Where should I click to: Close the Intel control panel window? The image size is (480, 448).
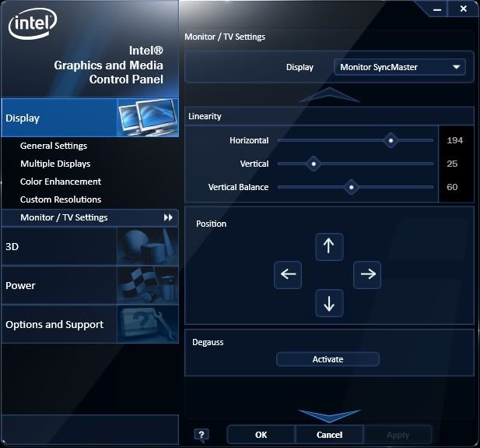tap(463, 9)
